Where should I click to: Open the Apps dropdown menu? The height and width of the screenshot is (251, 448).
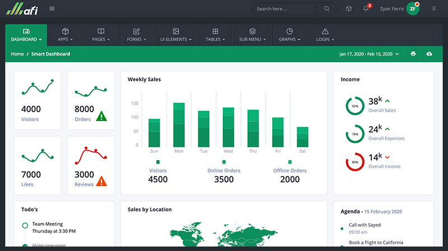65,35
